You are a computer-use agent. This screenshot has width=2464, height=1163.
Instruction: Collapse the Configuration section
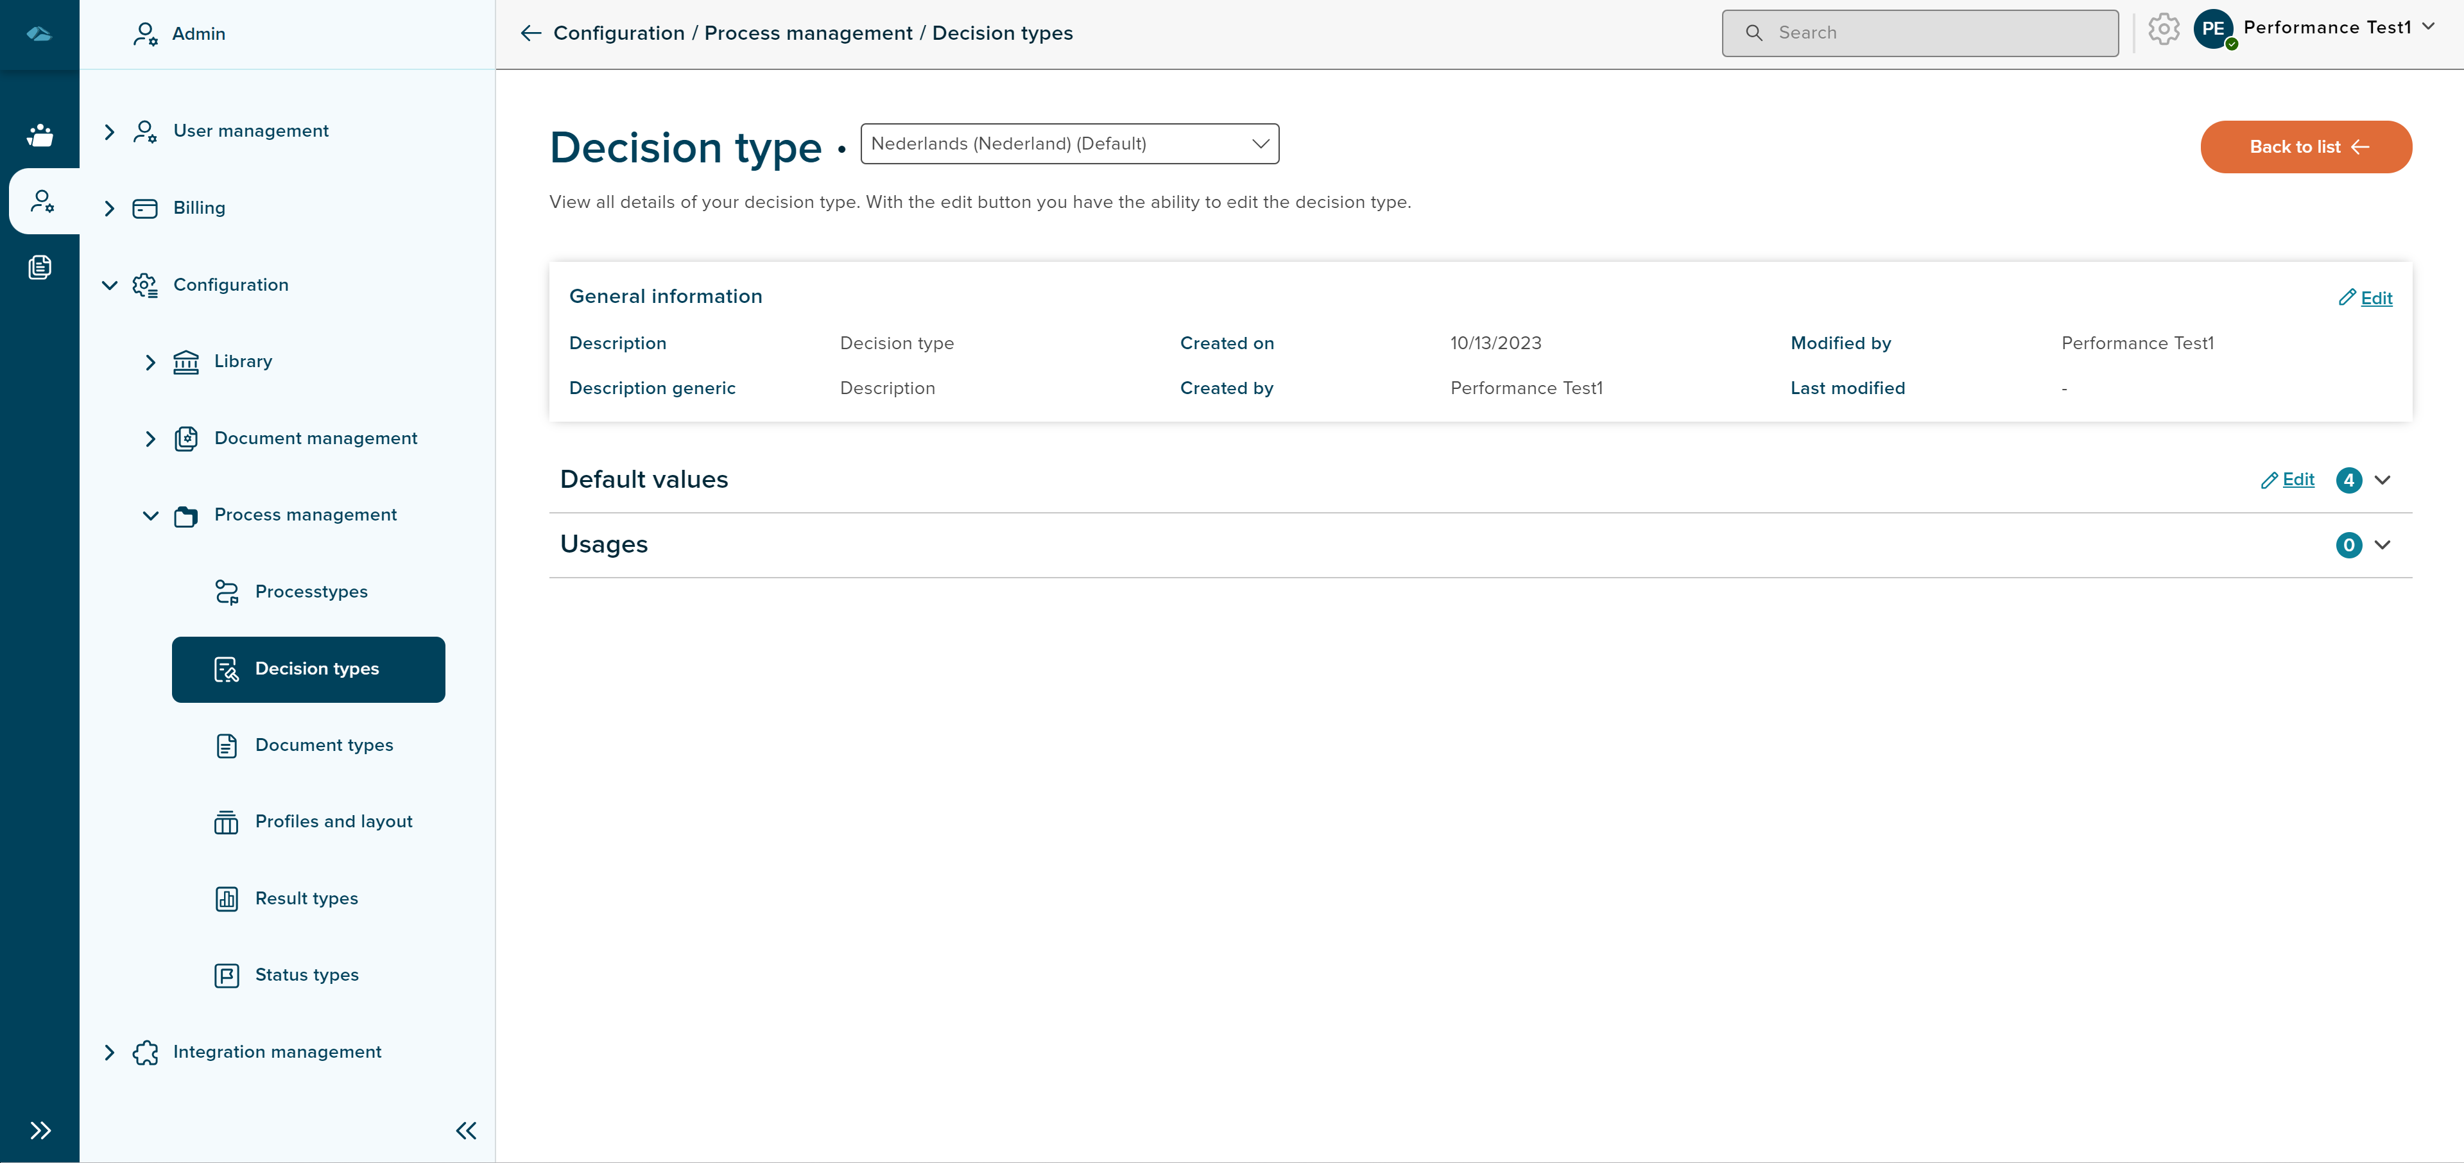[x=109, y=285]
